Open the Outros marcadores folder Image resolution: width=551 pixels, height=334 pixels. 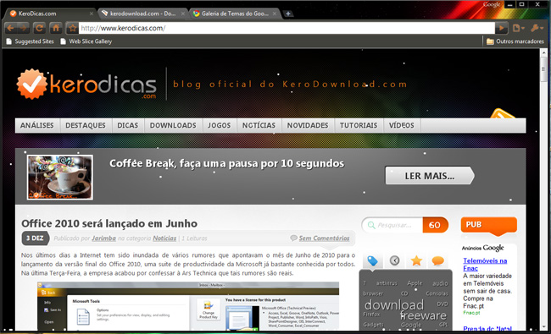point(515,41)
